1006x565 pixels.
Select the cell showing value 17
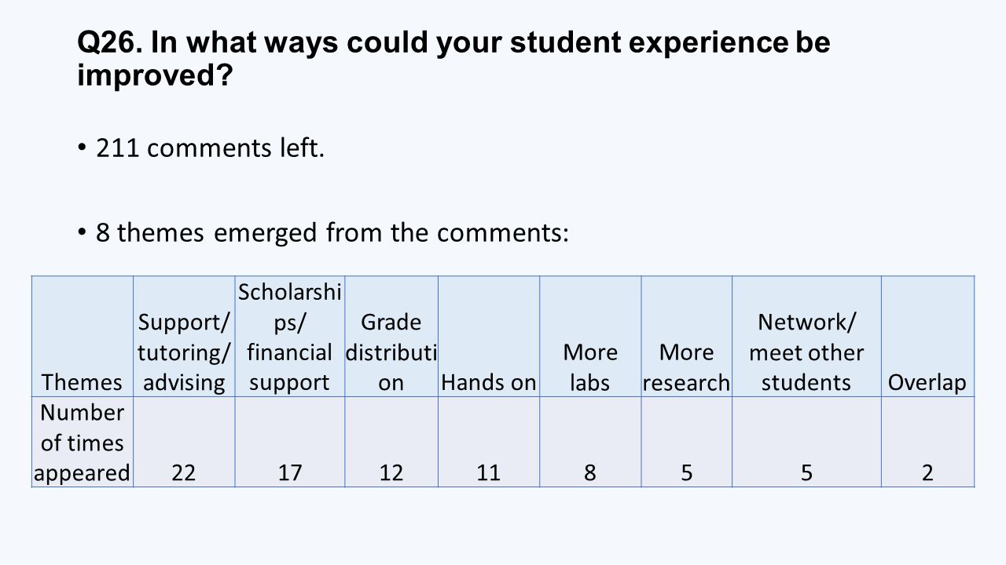290,442
